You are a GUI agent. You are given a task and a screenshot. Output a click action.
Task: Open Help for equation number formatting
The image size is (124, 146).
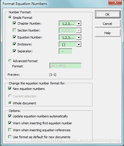[108, 33]
